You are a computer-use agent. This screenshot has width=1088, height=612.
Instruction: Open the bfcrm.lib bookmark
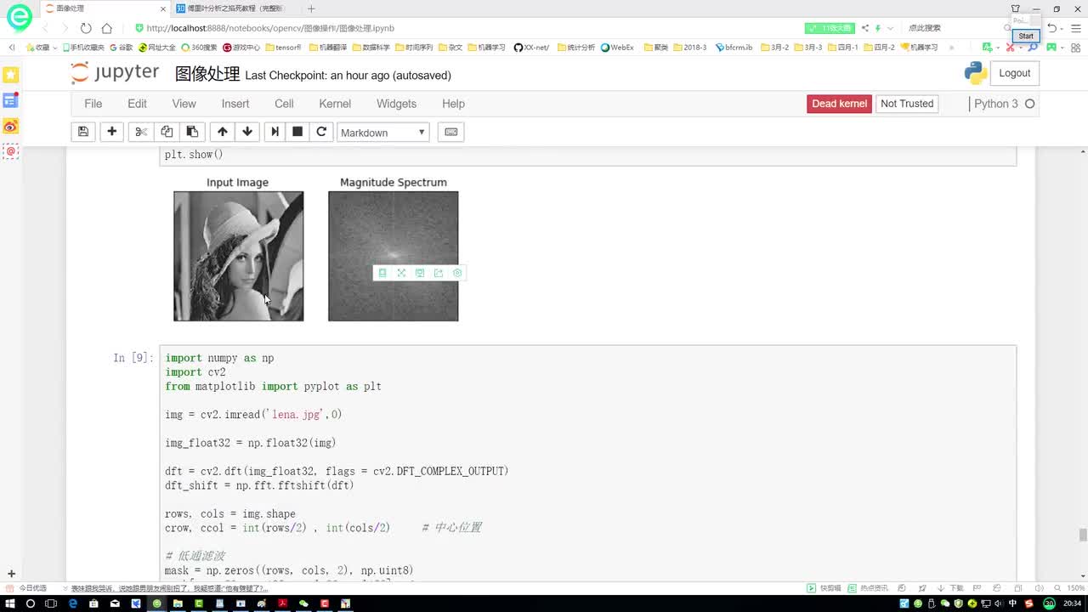[x=734, y=48]
